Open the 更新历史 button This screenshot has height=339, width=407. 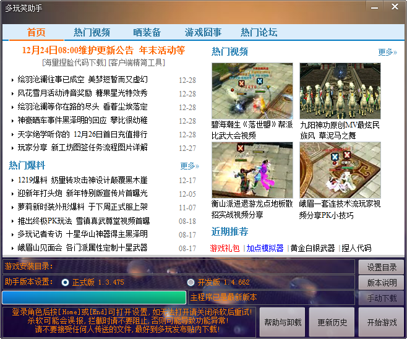332,322
